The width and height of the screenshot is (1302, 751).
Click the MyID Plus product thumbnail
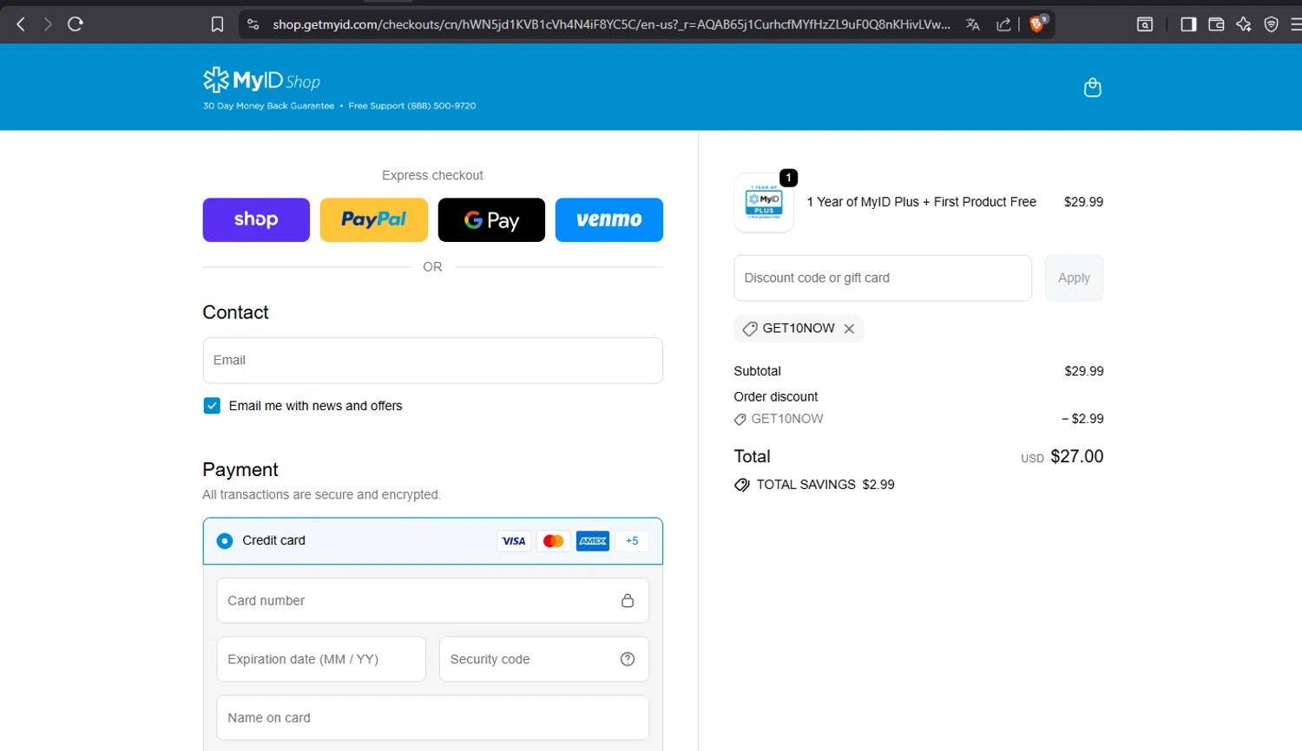pyautogui.click(x=764, y=203)
